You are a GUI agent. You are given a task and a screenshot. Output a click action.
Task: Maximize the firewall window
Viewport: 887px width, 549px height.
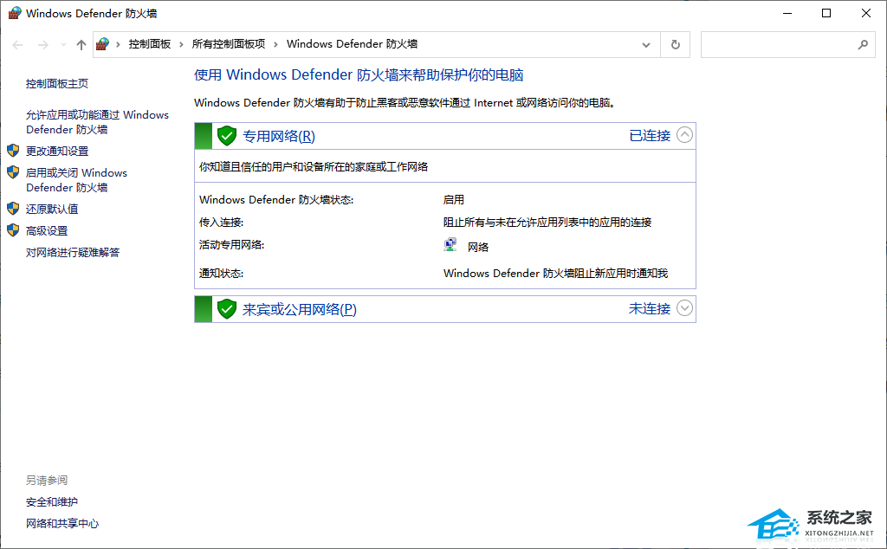[826, 13]
